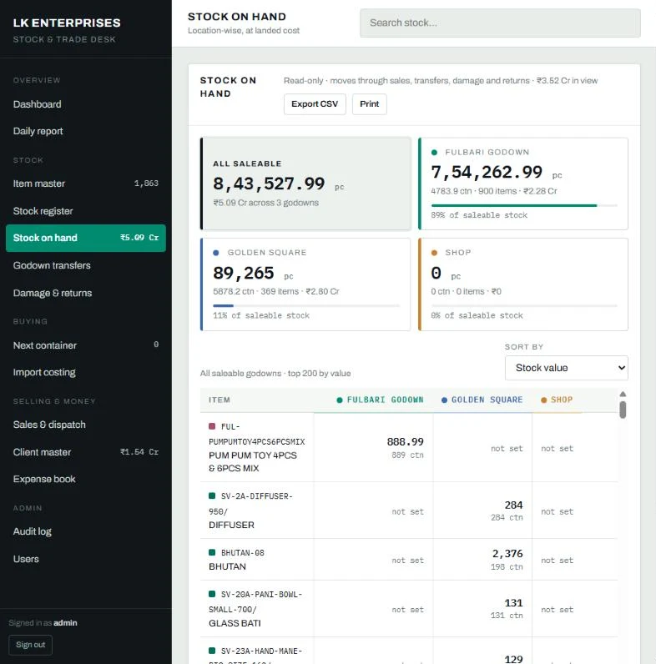
Task: Select the Fulbari Godown card
Action: (523, 184)
